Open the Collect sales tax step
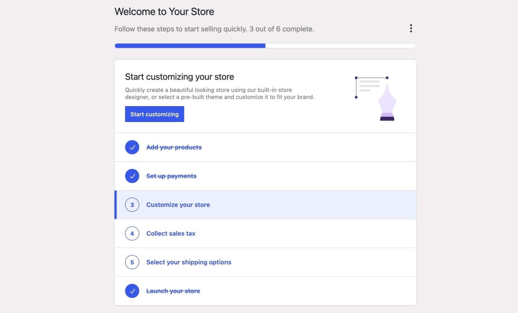This screenshot has width=518, height=313. pos(265,234)
